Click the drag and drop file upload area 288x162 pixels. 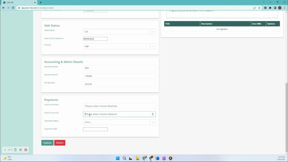pos(222,14)
